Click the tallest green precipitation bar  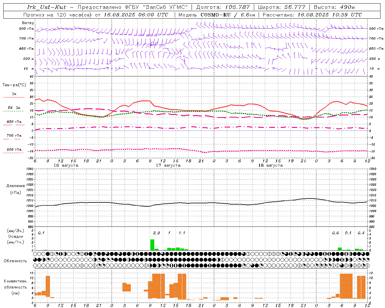pos(152,245)
